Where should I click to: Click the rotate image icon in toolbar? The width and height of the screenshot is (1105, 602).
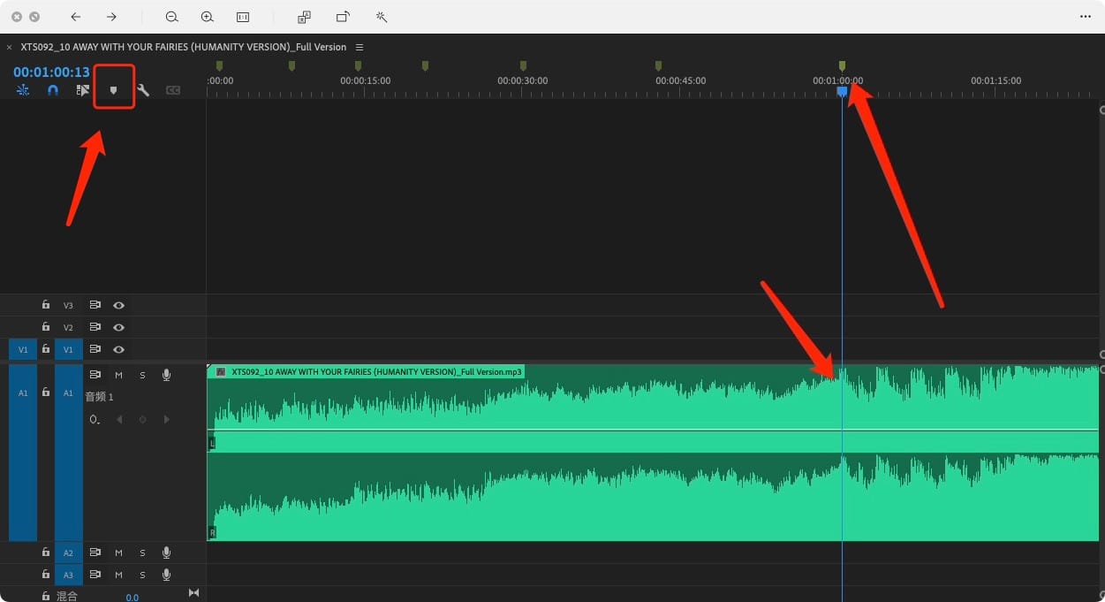coord(343,17)
